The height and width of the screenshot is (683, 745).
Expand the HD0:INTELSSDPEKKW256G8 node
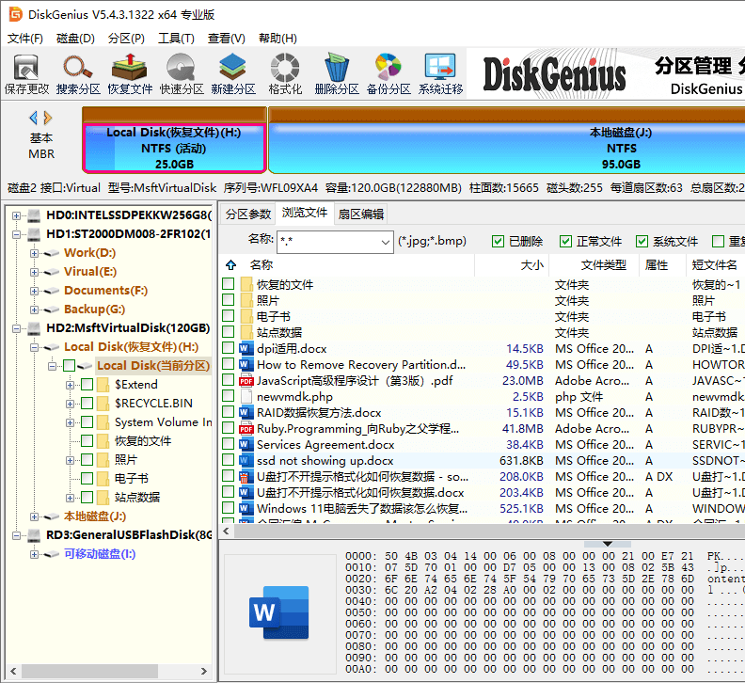pyautogui.click(x=17, y=215)
